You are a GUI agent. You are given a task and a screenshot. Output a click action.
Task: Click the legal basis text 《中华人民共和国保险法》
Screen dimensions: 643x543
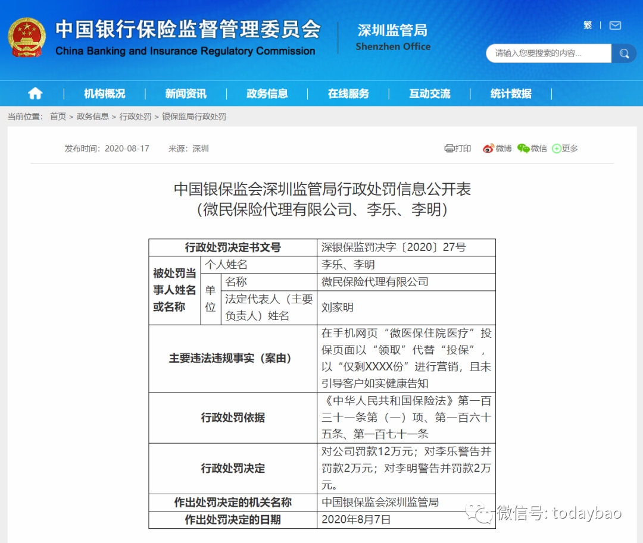tap(389, 400)
